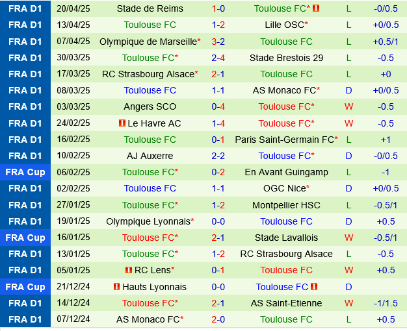Click the 1-4 score of Le Havre match
407x331 pixels.
pos(218,123)
